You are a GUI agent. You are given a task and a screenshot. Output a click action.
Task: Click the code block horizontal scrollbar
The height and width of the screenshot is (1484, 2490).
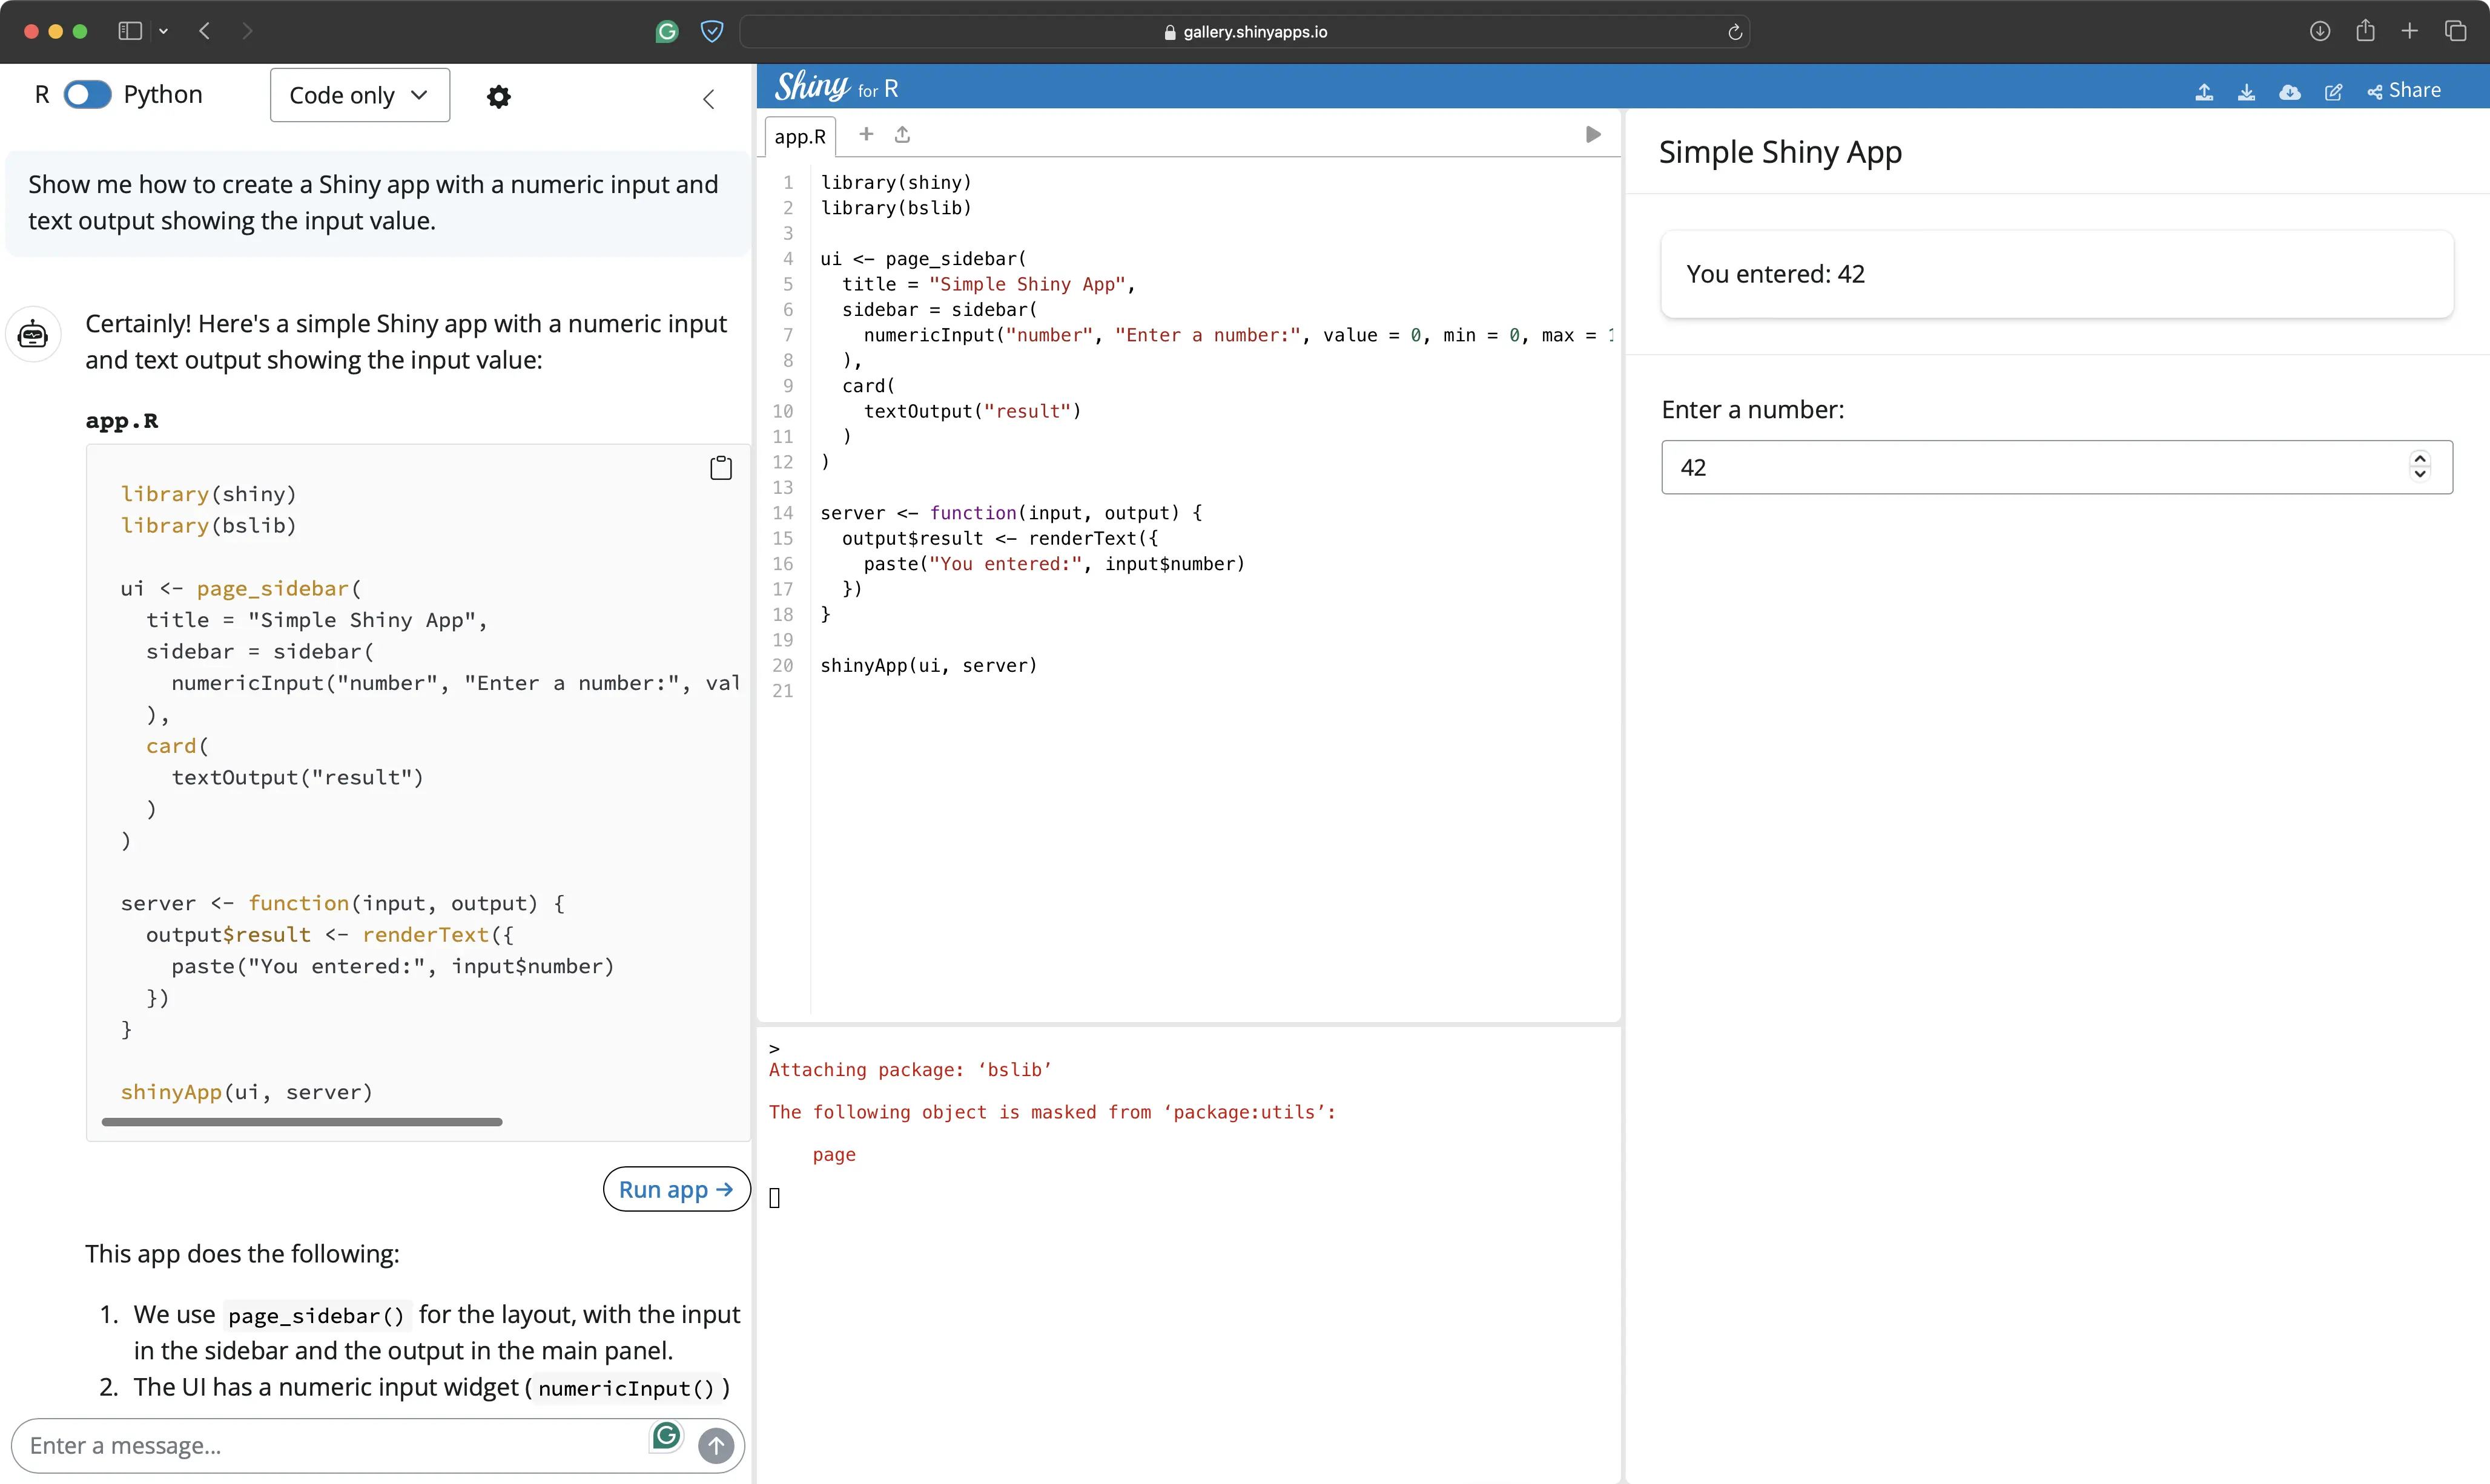coord(302,1122)
